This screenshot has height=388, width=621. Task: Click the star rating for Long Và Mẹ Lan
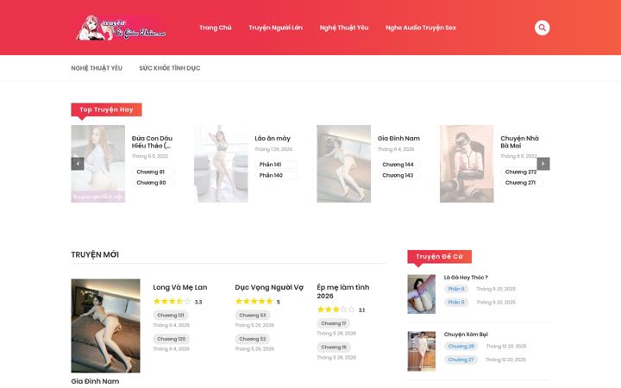pos(172,301)
